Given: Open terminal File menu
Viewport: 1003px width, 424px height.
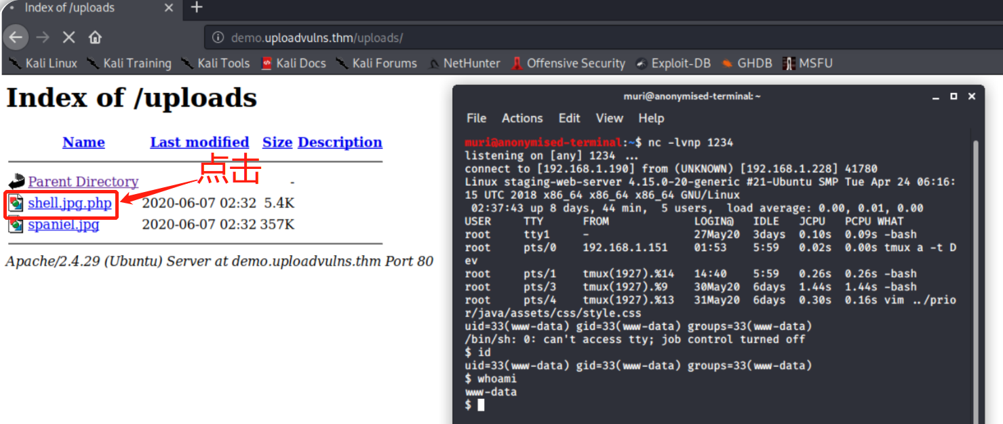Looking at the screenshot, I should [476, 118].
